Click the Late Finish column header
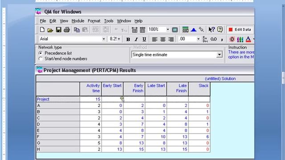 point(178,89)
